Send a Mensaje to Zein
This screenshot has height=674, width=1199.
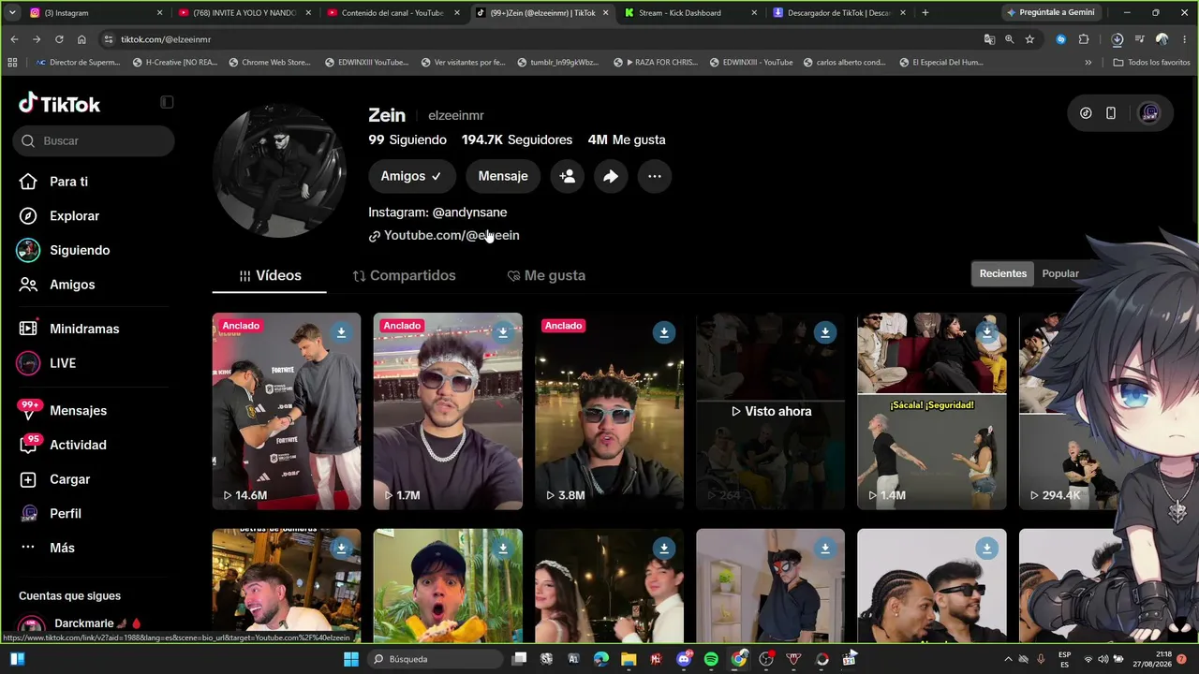503,176
